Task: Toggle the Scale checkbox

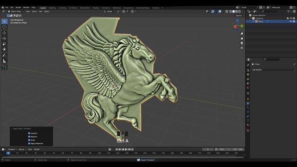Action: point(29,140)
